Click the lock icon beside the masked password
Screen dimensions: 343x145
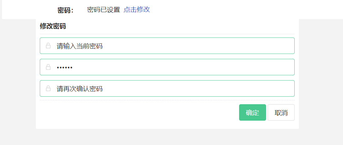point(48,67)
